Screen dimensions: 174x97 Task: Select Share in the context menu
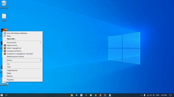coord(23,36)
